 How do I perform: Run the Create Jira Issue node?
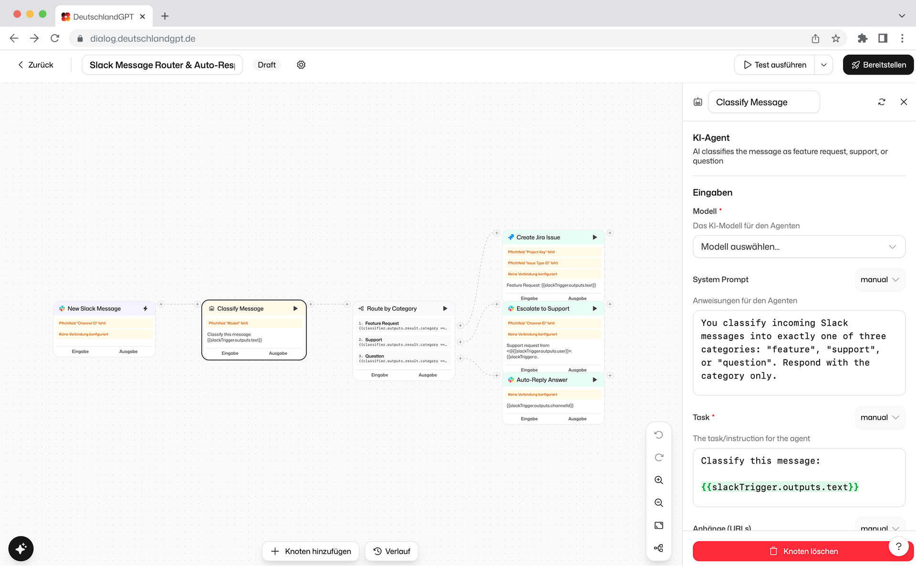(x=595, y=237)
